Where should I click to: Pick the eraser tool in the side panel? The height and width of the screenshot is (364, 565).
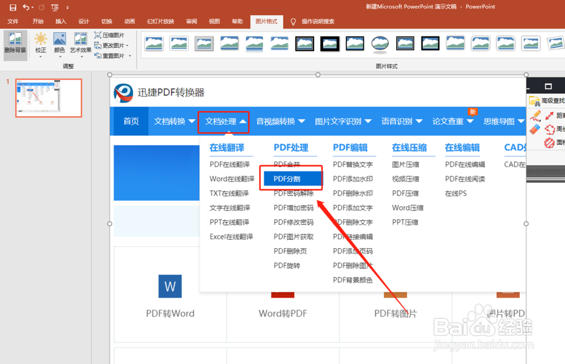click(x=534, y=129)
